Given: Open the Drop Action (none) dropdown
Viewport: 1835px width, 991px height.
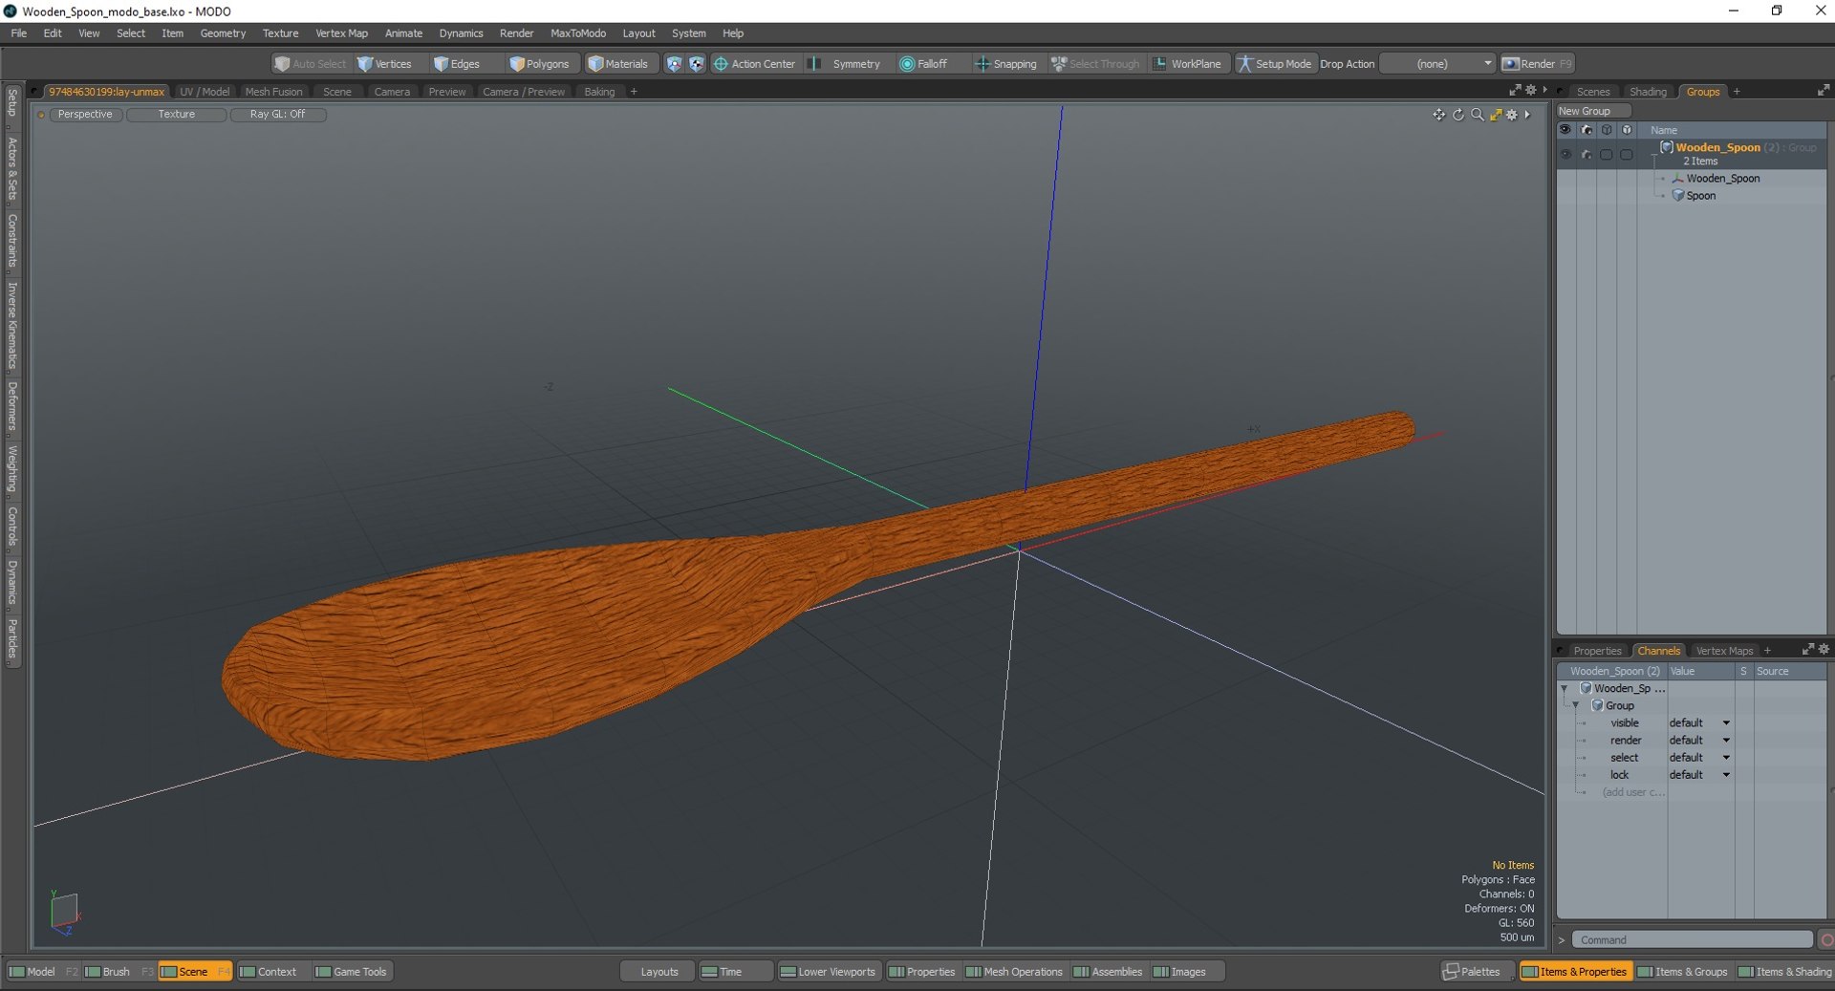Looking at the screenshot, I should [1437, 64].
